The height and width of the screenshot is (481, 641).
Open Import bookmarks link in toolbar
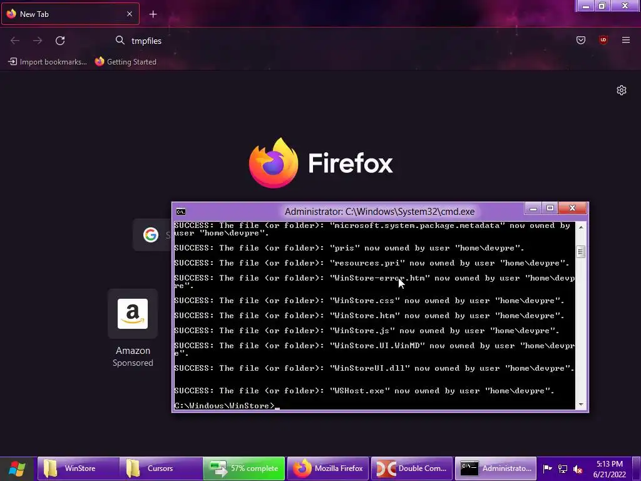48,62
